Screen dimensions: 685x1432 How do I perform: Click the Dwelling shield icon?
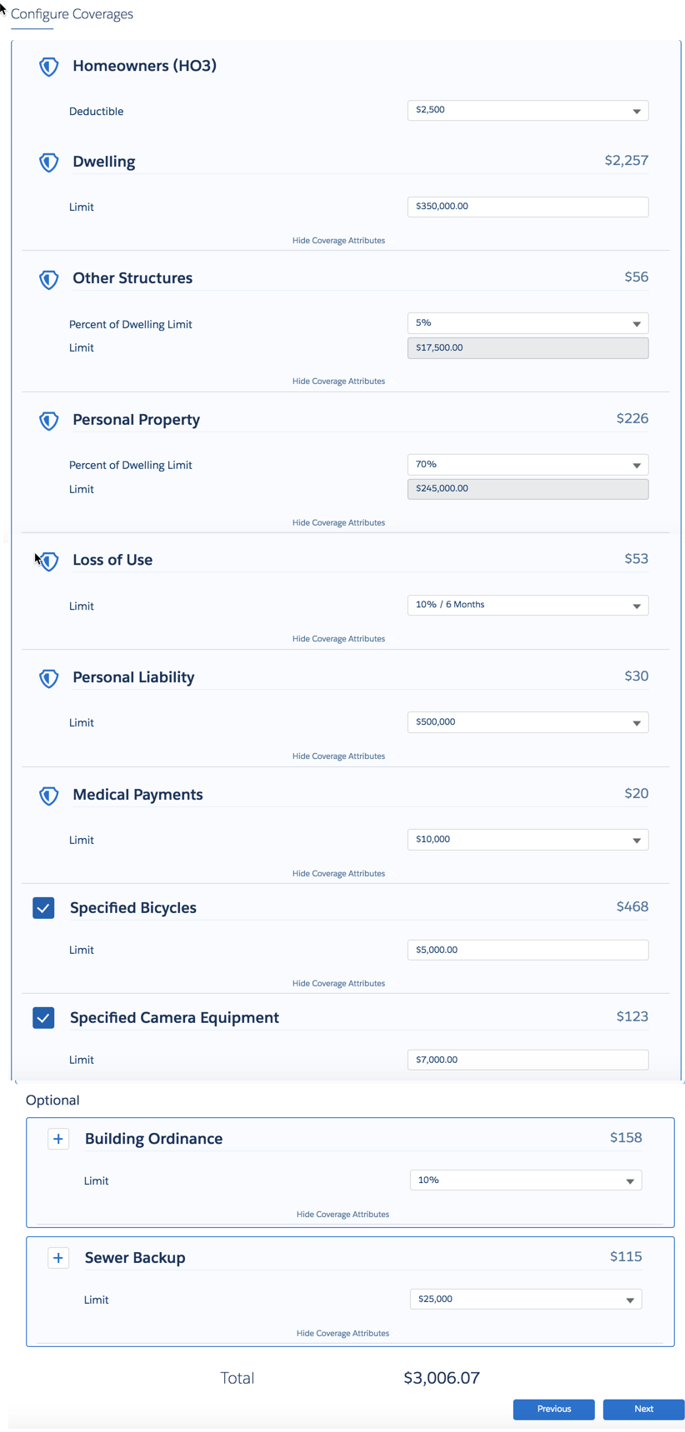(x=49, y=162)
